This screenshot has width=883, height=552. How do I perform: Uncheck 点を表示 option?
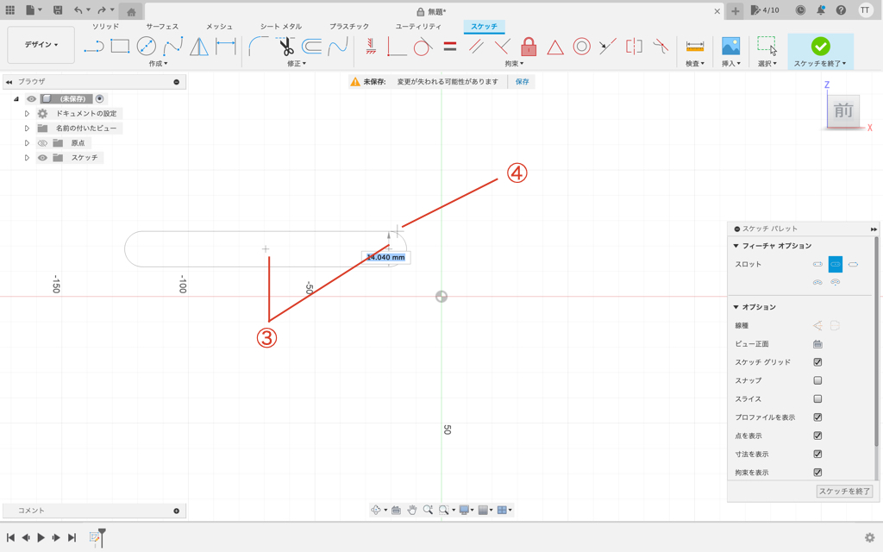[x=817, y=436]
